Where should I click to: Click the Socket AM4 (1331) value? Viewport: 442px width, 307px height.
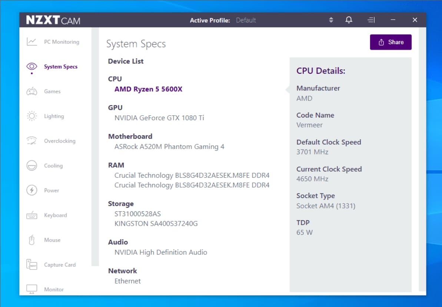[326, 206]
